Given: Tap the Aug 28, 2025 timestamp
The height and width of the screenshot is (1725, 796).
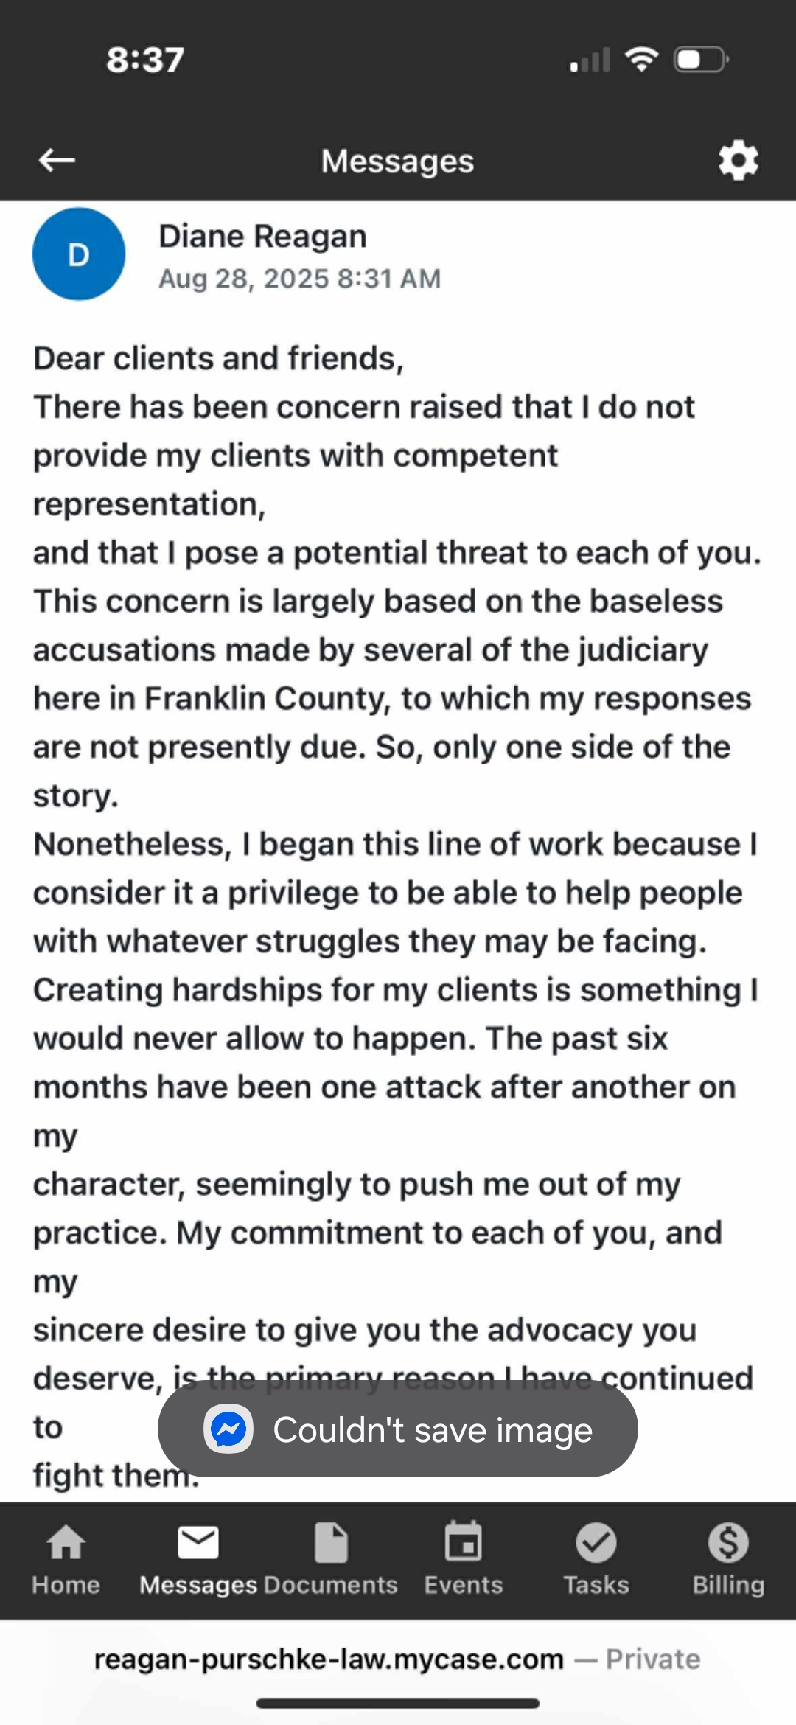Looking at the screenshot, I should pos(299,279).
